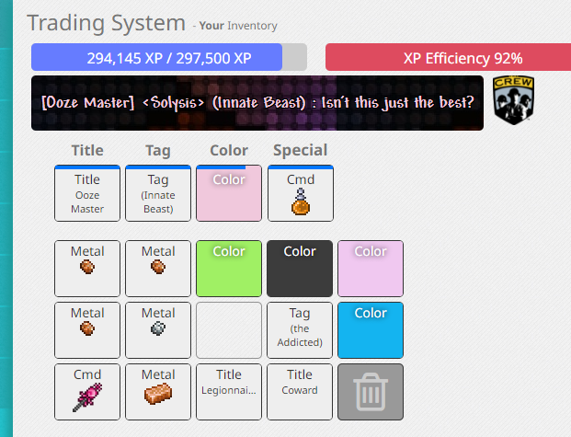Select the orange potion Cmd item
This screenshot has width=571, height=437.
[301, 194]
